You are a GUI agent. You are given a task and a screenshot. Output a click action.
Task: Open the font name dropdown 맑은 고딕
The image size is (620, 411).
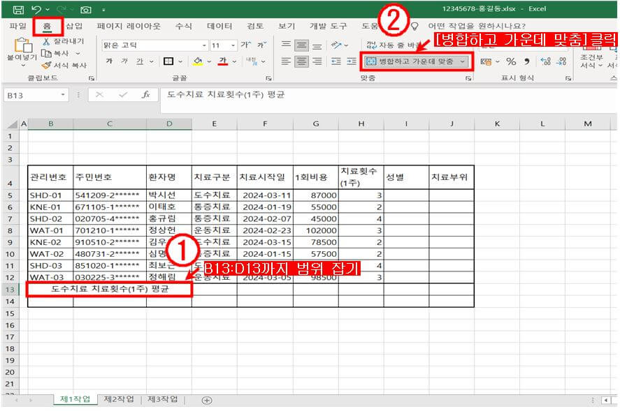(204, 45)
